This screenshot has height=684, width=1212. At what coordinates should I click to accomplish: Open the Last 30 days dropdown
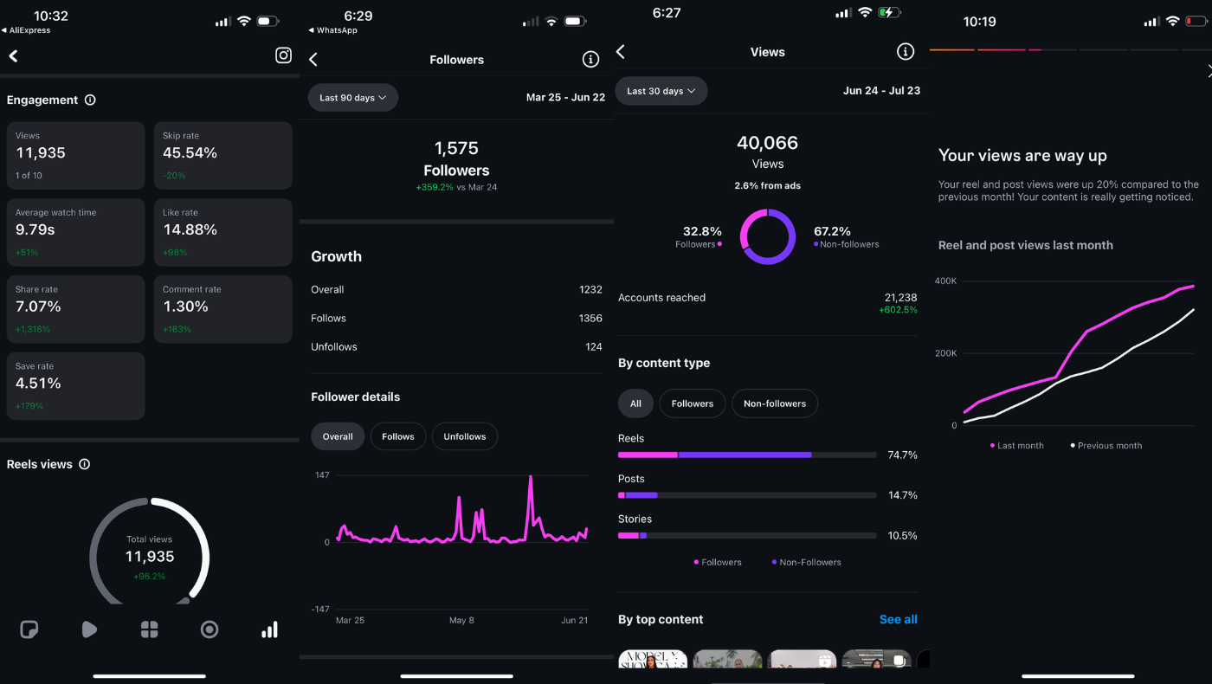[x=661, y=91]
